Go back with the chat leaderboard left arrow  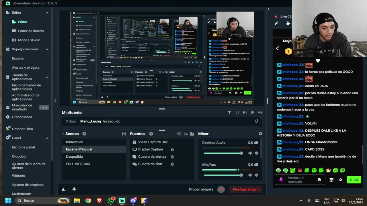(x=277, y=48)
